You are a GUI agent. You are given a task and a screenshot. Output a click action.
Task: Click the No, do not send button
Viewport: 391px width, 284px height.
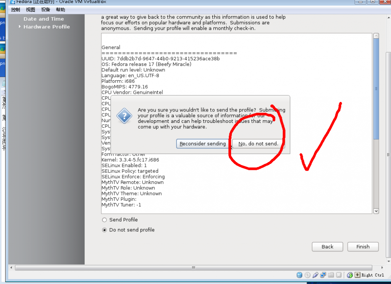tap(258, 144)
